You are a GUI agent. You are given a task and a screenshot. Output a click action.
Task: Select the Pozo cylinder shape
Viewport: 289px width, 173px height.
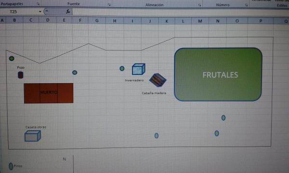coord(20,75)
